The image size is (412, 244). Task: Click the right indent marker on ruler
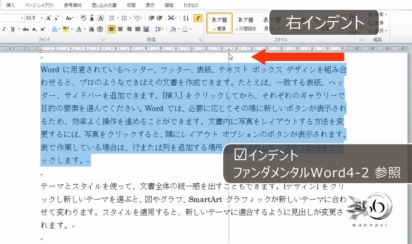[x=229, y=49]
